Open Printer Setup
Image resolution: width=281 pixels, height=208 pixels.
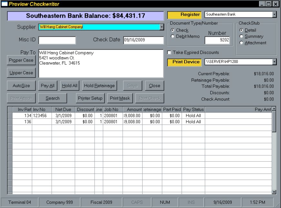[x=90, y=98]
